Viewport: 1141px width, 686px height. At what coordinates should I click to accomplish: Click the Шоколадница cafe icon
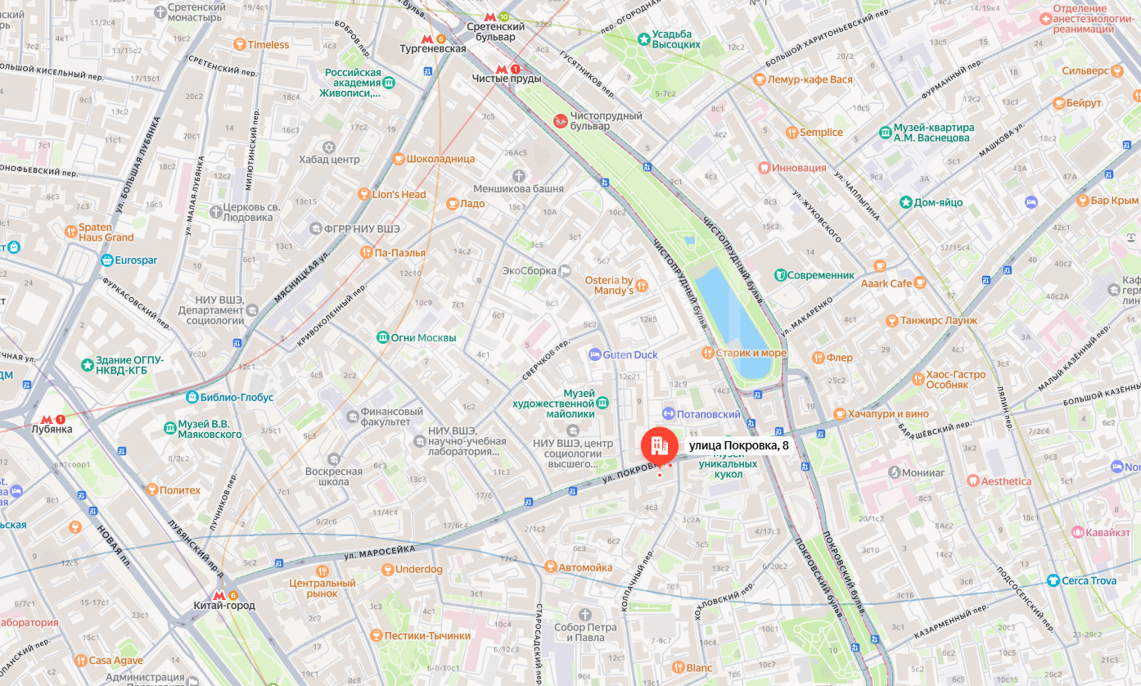(398, 159)
